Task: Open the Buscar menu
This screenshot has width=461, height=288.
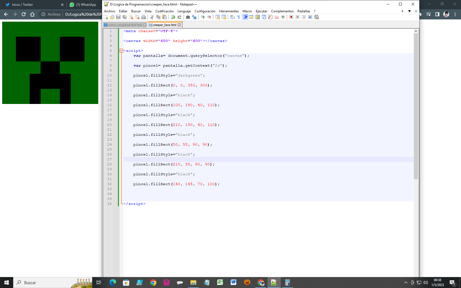Action: pyautogui.click(x=136, y=11)
